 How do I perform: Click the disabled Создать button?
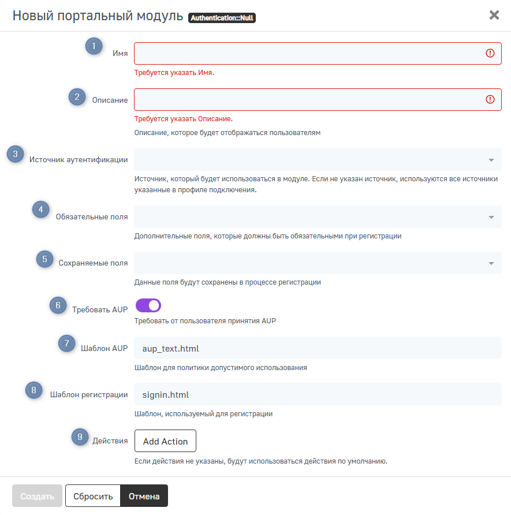[x=37, y=496]
